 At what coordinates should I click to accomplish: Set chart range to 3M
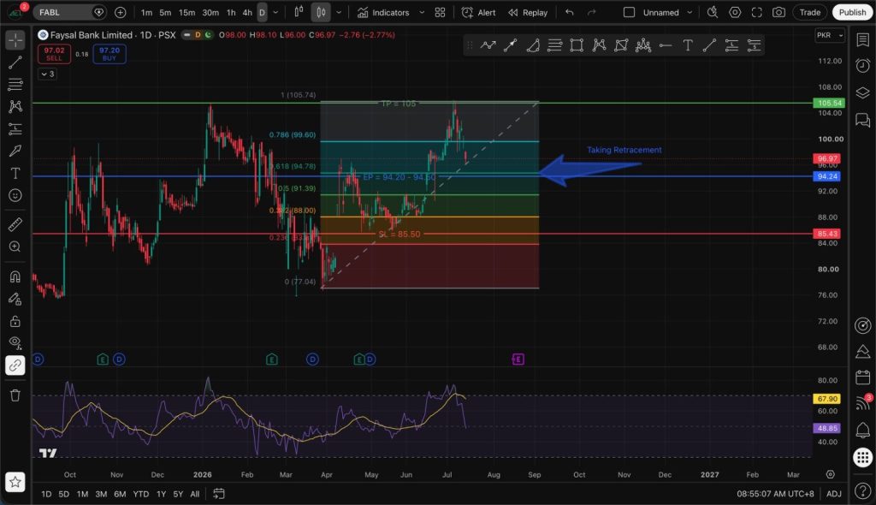(101, 494)
